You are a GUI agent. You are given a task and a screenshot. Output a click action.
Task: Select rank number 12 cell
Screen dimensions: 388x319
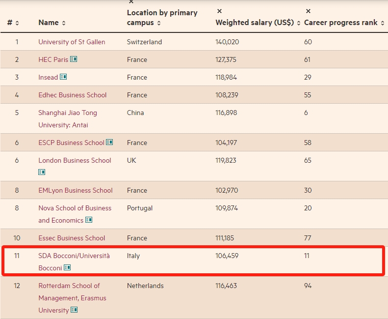[17, 286]
